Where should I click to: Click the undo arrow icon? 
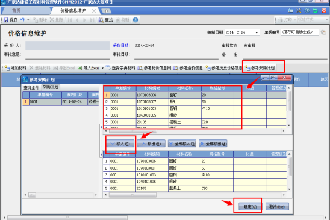click(x=22, y=20)
